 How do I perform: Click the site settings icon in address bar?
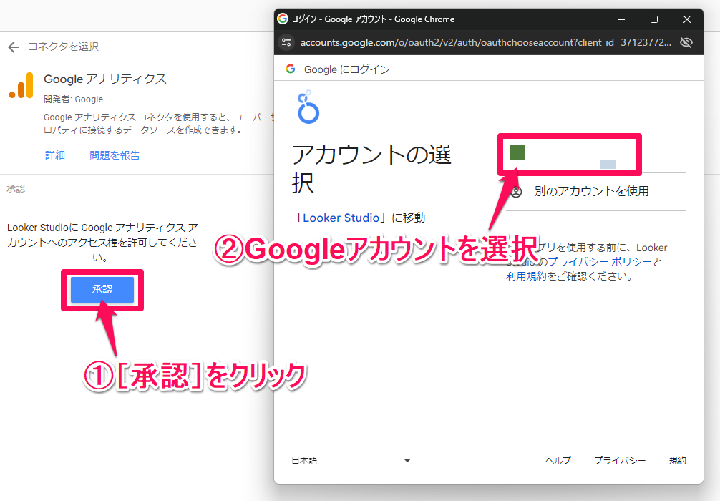pos(286,42)
